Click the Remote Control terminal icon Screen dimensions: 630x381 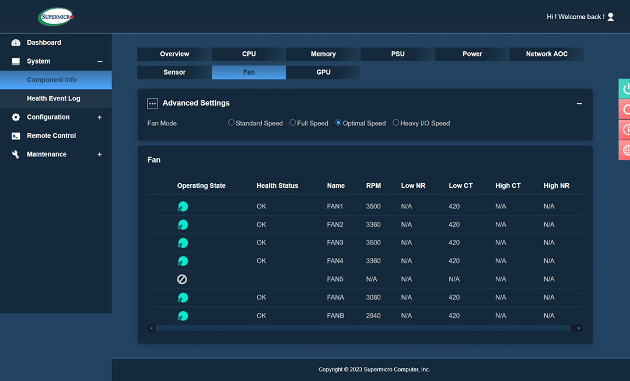point(16,136)
